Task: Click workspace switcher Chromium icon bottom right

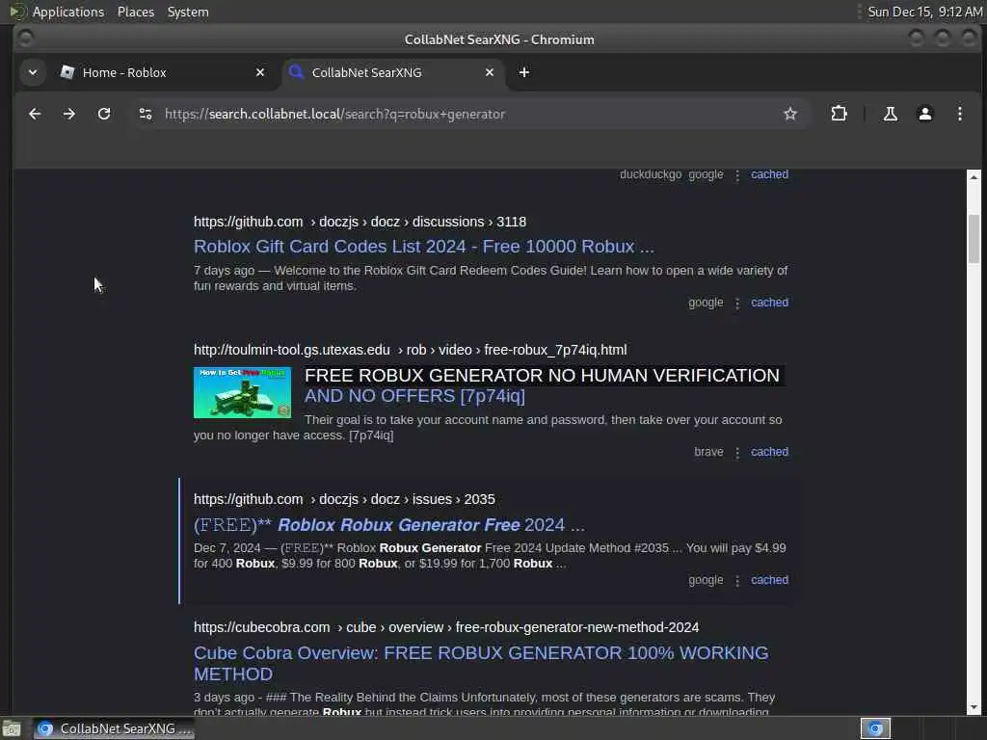Action: click(875, 728)
